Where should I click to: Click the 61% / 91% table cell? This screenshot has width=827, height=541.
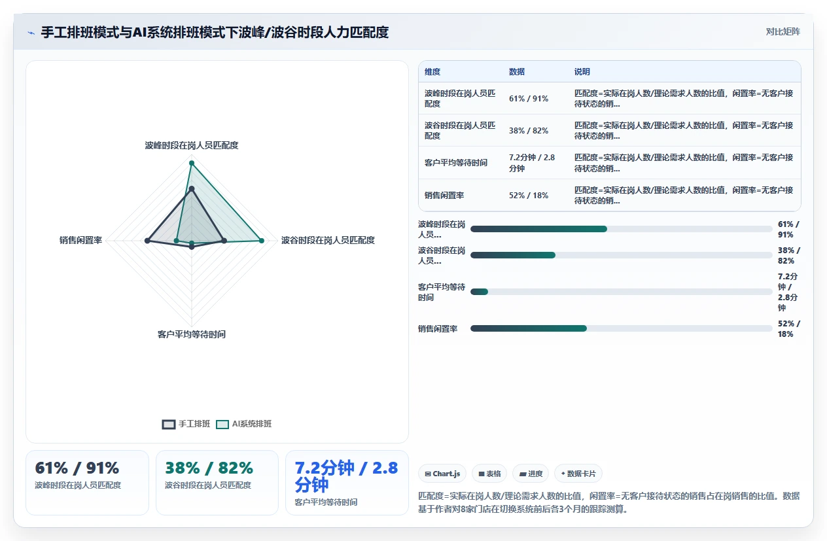coord(529,99)
